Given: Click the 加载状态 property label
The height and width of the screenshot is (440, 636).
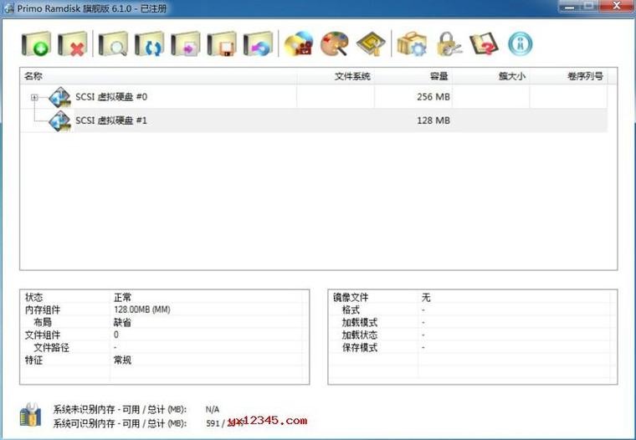Looking at the screenshot, I should pyautogui.click(x=360, y=335).
